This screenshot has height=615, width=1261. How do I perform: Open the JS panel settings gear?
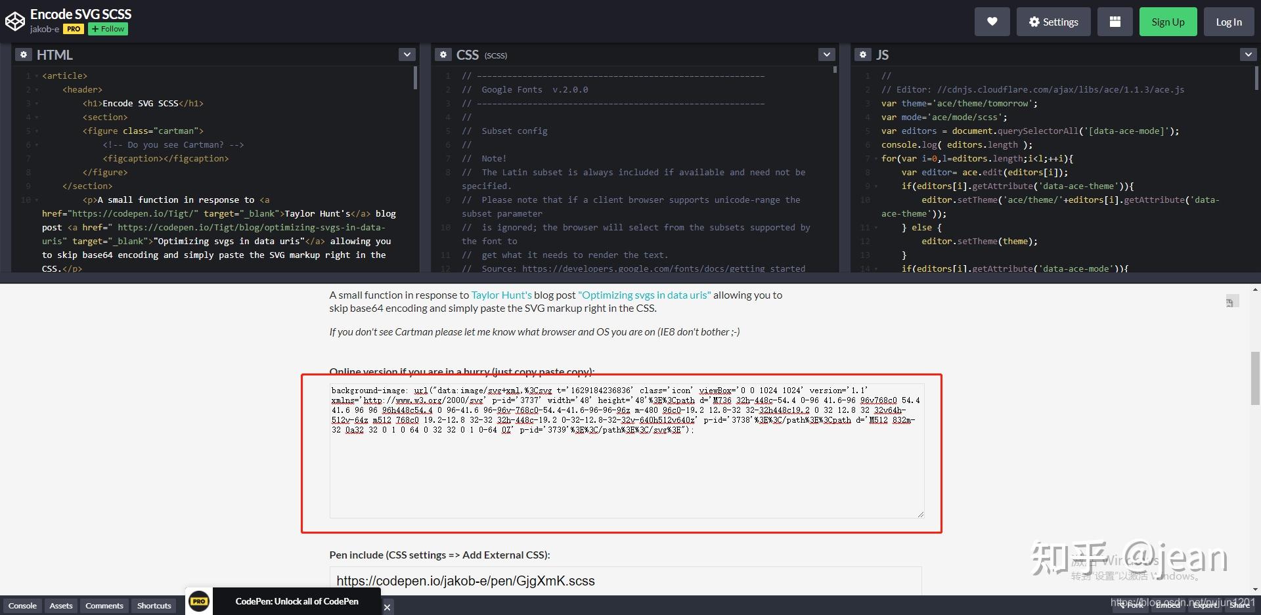863,54
